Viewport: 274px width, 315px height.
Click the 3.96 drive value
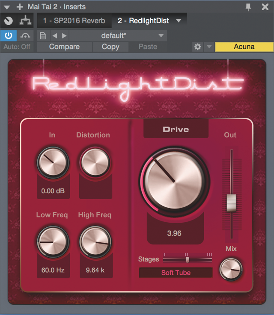[x=174, y=233]
